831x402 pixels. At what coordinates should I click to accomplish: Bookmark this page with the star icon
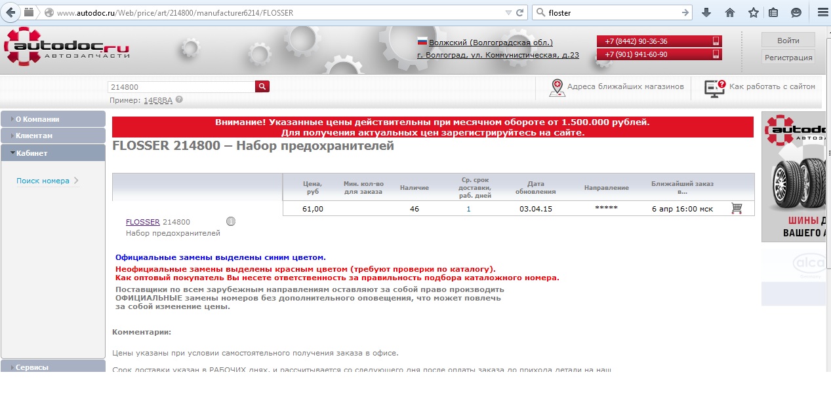click(x=754, y=12)
